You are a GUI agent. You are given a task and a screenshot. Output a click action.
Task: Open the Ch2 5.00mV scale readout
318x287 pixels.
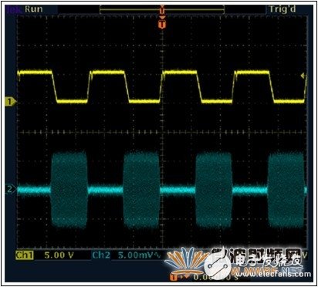click(139, 255)
